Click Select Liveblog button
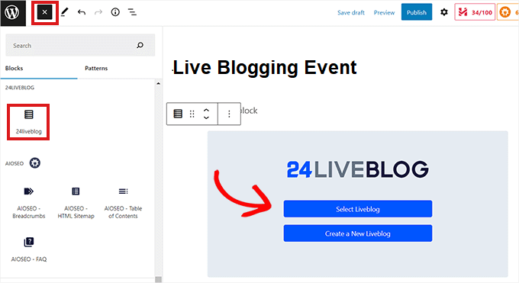Viewport: 519px width, 283px height. click(x=358, y=209)
